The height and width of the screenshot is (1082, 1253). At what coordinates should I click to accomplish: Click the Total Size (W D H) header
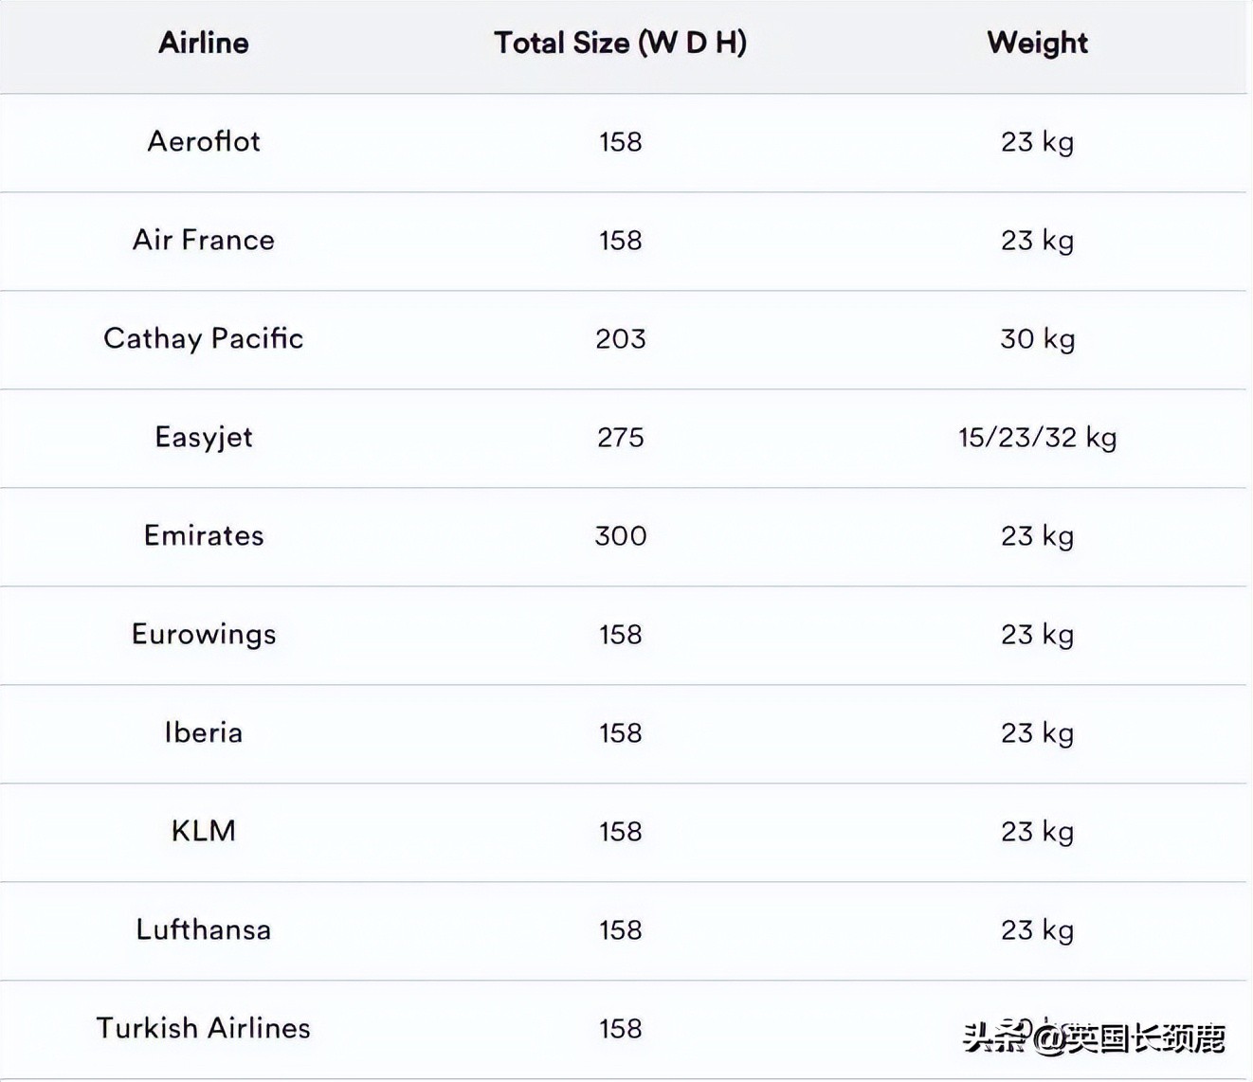coord(620,43)
